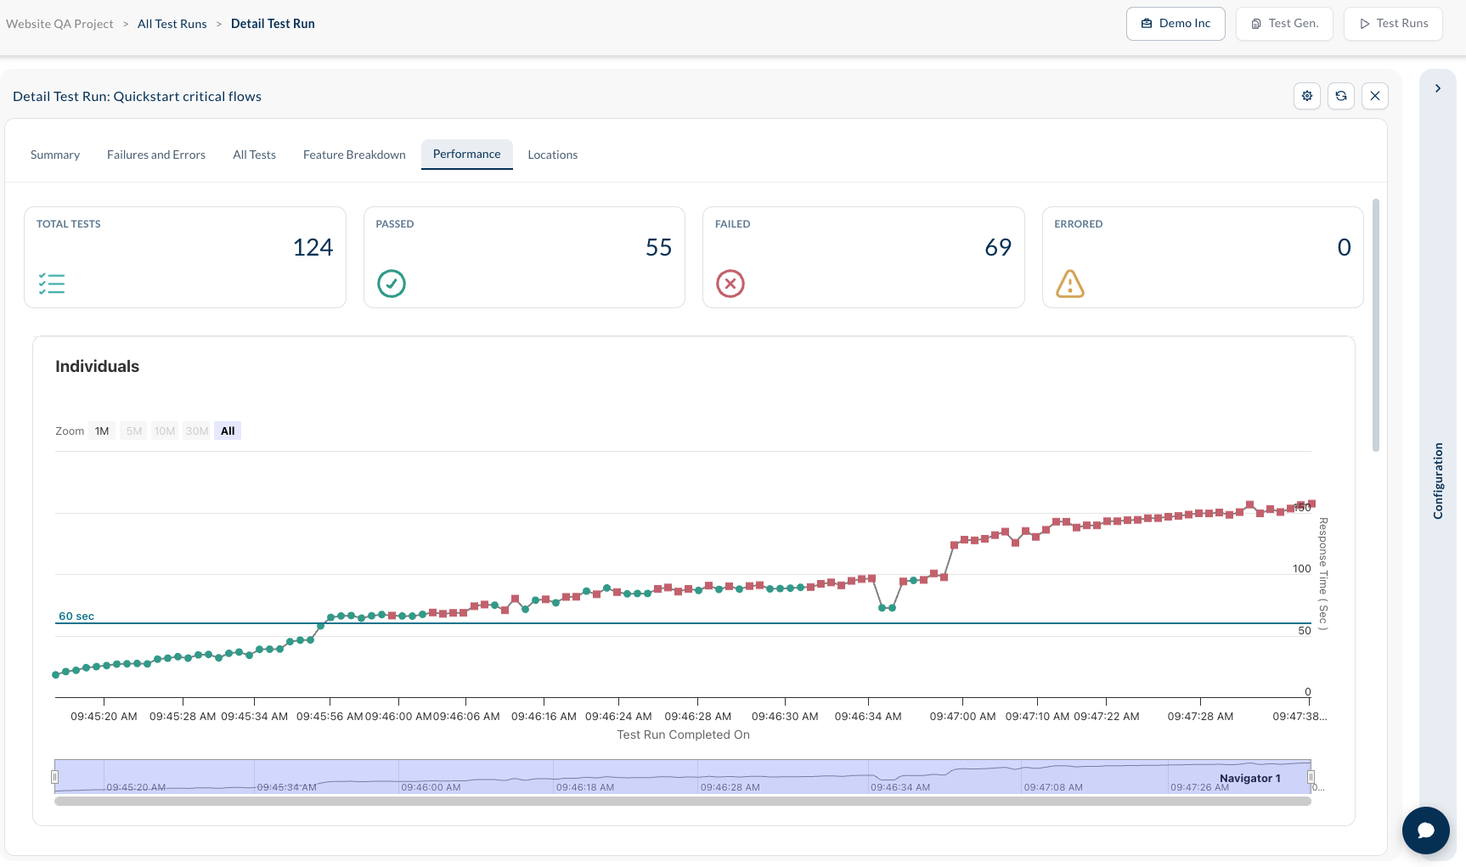Open the Test Gen. page
Image resolution: width=1466 pixels, height=867 pixels.
[x=1284, y=24]
